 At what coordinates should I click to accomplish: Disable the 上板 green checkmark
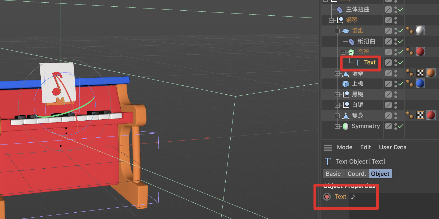401,84
